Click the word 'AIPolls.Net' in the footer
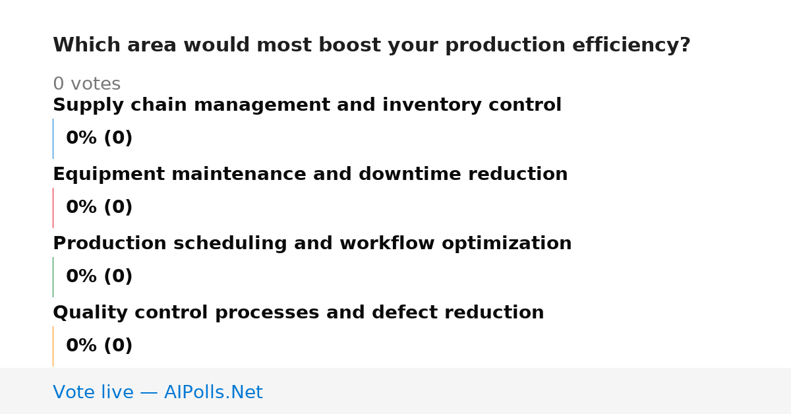Image resolution: width=791 pixels, height=414 pixels. (214, 392)
